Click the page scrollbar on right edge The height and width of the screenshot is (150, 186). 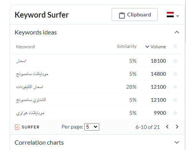[x=186, y=22]
